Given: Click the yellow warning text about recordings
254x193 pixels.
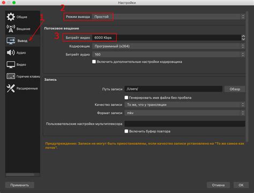Looking at the screenshot, I should pos(145,145).
